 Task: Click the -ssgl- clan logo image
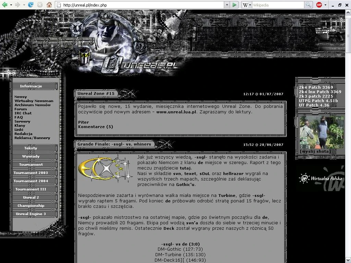106,168
